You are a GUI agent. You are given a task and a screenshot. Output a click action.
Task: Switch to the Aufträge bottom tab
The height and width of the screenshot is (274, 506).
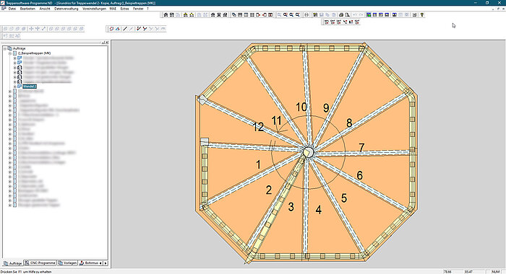[x=13, y=263]
